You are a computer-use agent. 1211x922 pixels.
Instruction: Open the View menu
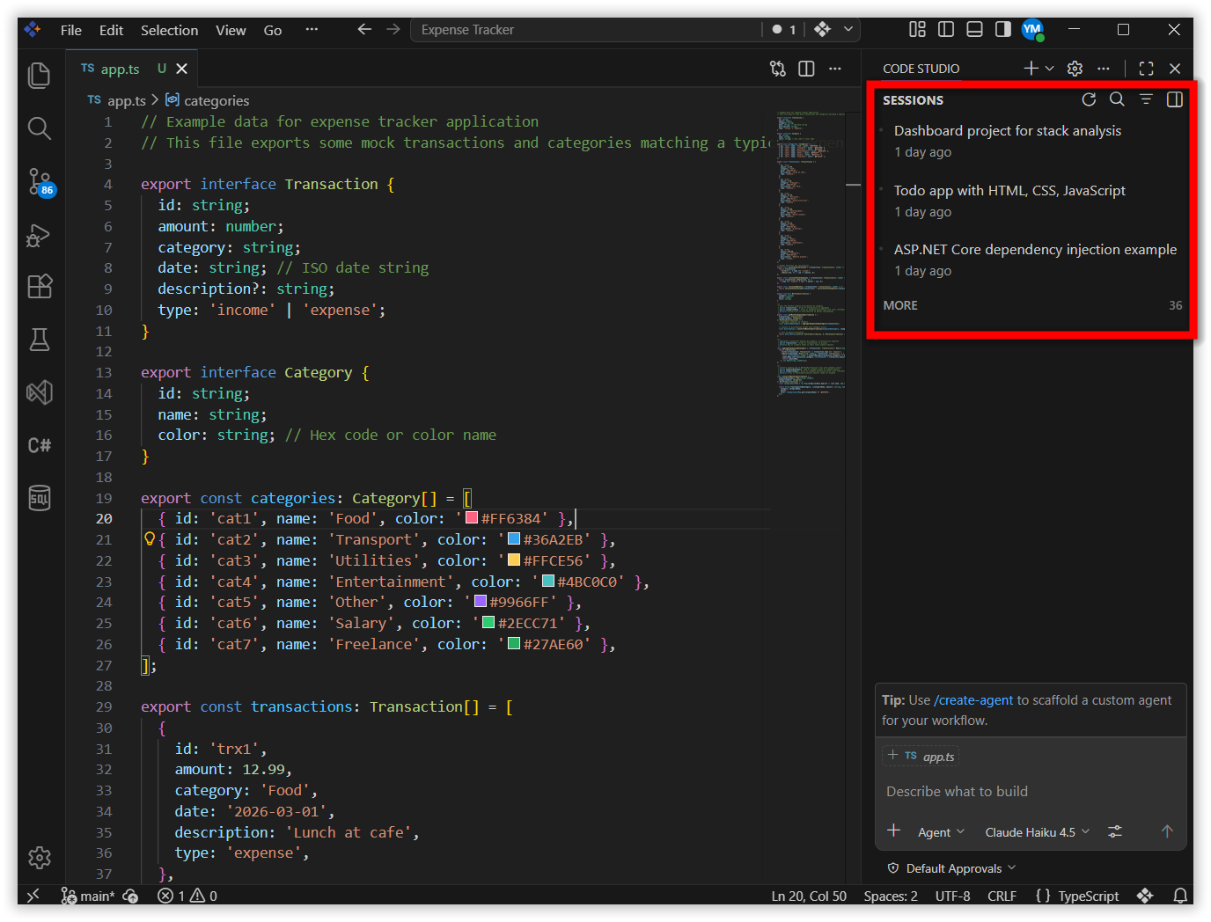pos(231,30)
